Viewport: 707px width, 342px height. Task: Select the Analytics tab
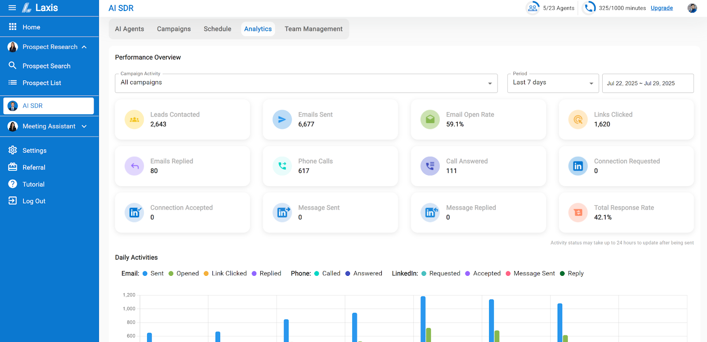click(258, 29)
